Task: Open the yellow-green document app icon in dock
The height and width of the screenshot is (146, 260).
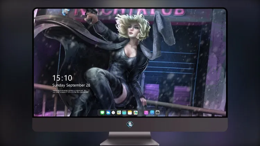Action: coord(119,113)
